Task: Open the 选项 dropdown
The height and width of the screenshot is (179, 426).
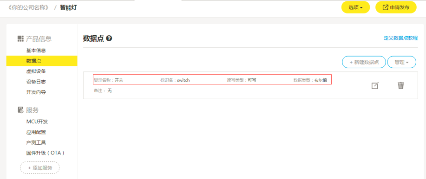Action: [355, 7]
